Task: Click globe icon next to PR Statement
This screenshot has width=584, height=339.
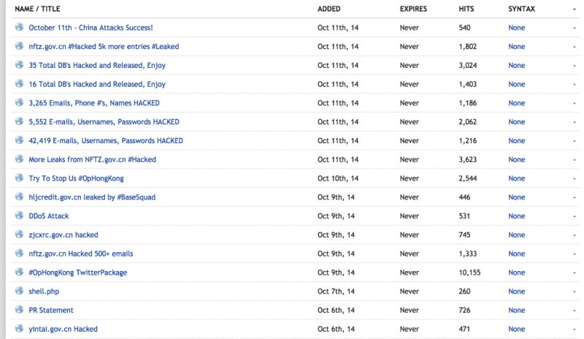Action: click(20, 309)
